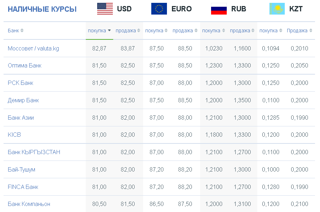Toggle the USD покупка descending sort arrow
The height and width of the screenshot is (212, 320).
[x=109, y=31]
